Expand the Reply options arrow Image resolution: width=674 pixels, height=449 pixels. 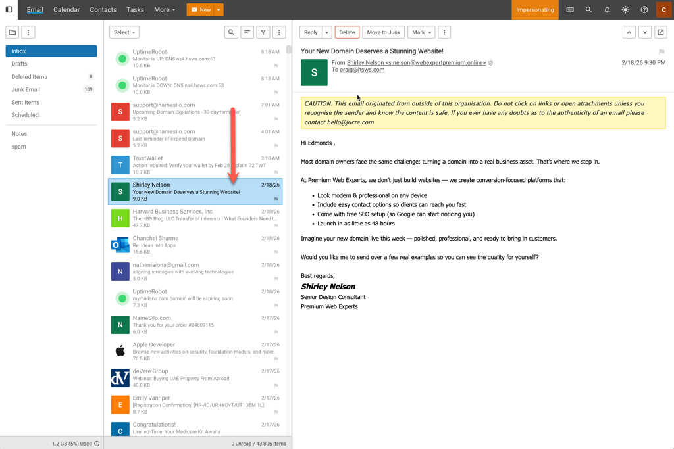pyautogui.click(x=326, y=32)
